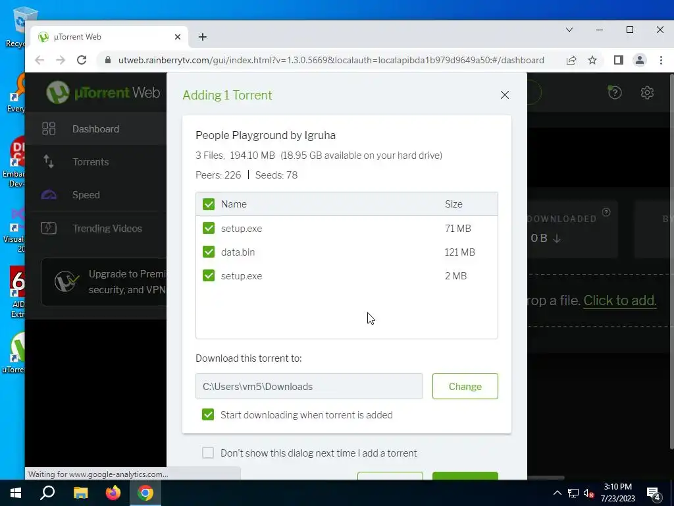Click the Trending Videos lightning icon

(49, 228)
